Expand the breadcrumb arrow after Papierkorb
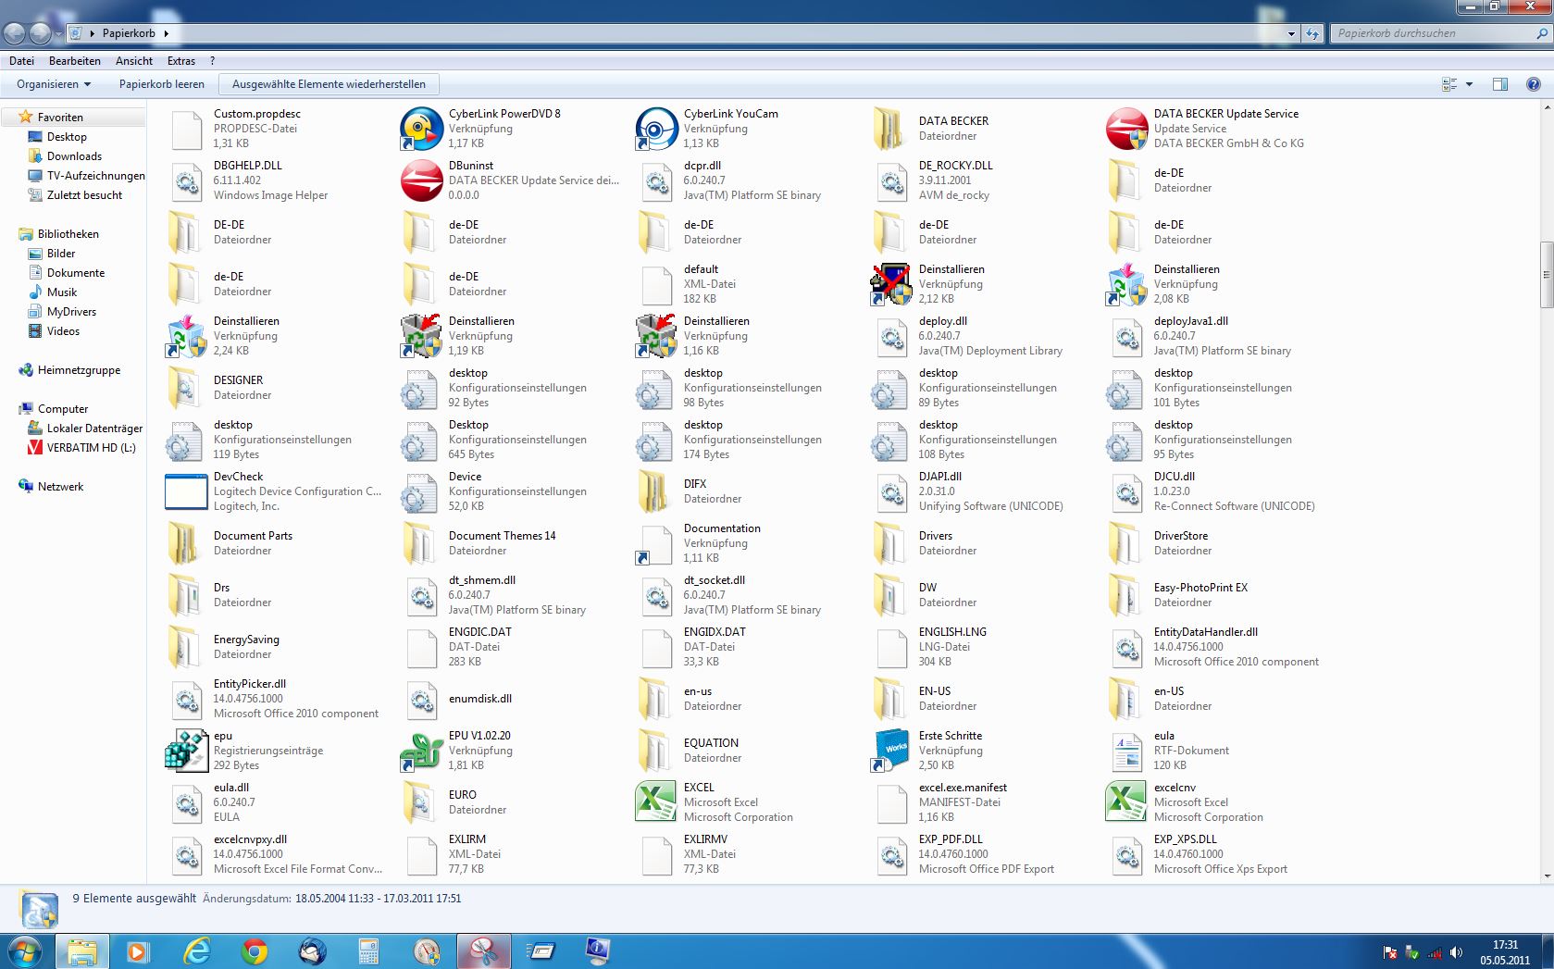The image size is (1554, 969). tap(166, 33)
